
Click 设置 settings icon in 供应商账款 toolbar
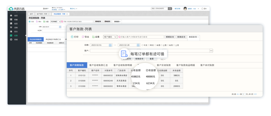44,22
